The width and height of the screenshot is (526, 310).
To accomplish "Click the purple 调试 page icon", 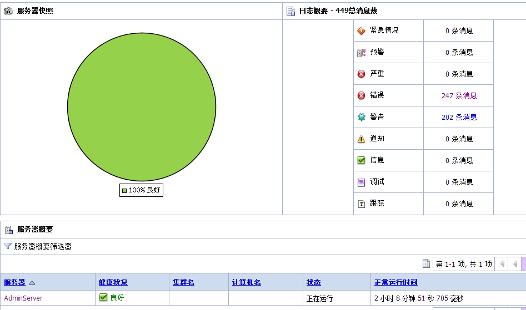I will pos(361,182).
